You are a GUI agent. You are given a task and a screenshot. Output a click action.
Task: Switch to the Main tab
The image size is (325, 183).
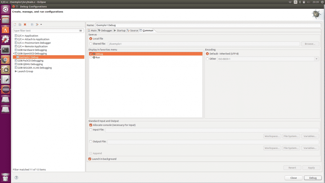(x=92, y=31)
